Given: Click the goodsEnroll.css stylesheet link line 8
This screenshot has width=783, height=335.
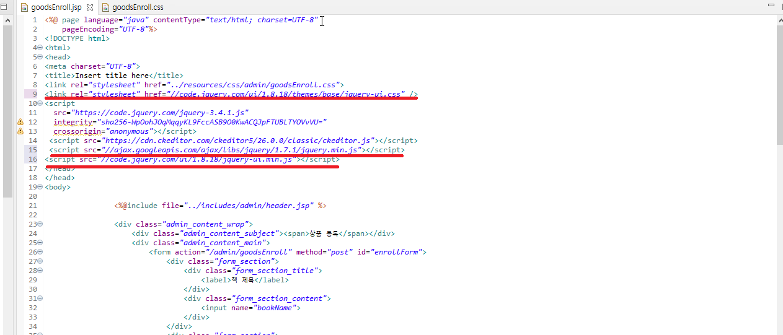Looking at the screenshot, I should (194, 85).
